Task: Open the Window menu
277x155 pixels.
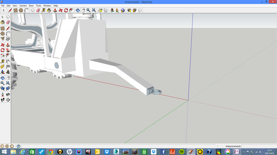Action: pos(47,6)
